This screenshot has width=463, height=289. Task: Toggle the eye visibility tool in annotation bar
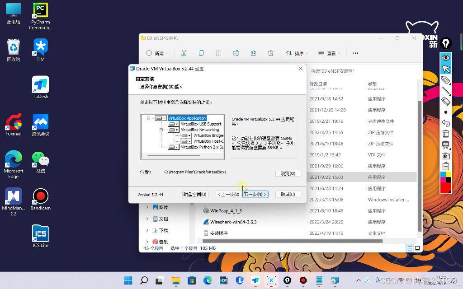[x=445, y=57]
